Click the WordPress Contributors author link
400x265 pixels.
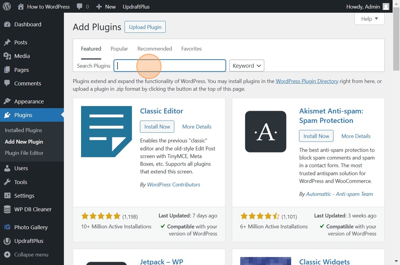click(174, 184)
